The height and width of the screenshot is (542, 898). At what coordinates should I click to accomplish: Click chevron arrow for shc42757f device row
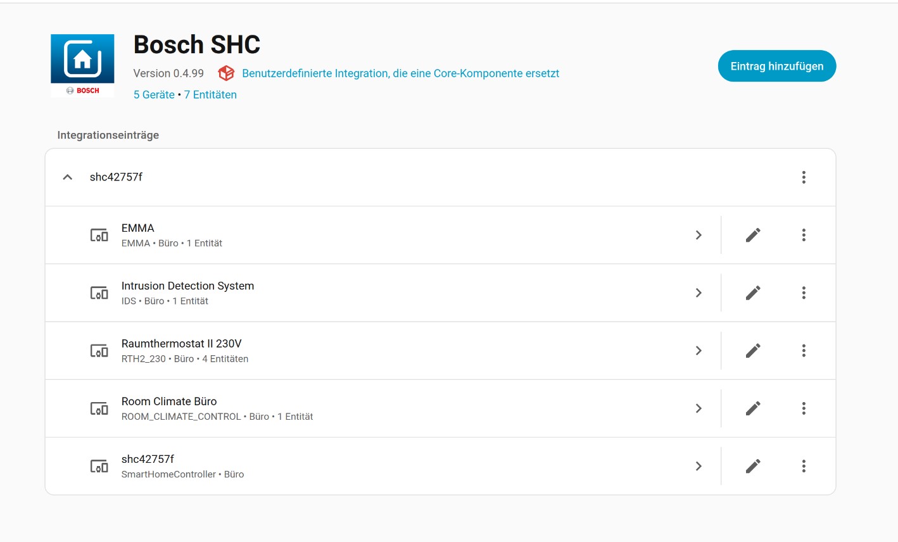coord(699,467)
